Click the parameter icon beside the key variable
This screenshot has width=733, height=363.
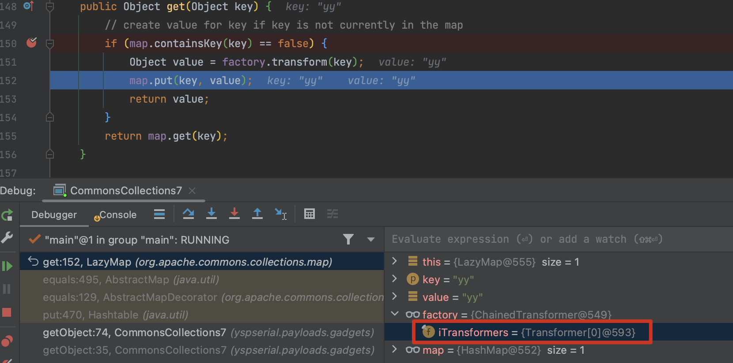point(412,279)
